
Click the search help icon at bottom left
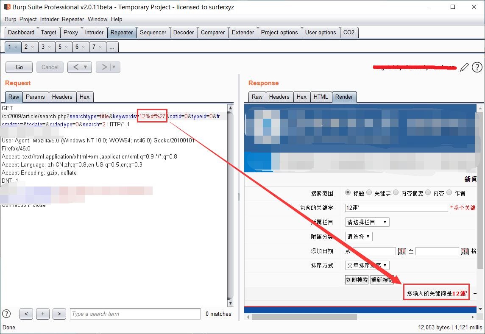tap(6, 314)
